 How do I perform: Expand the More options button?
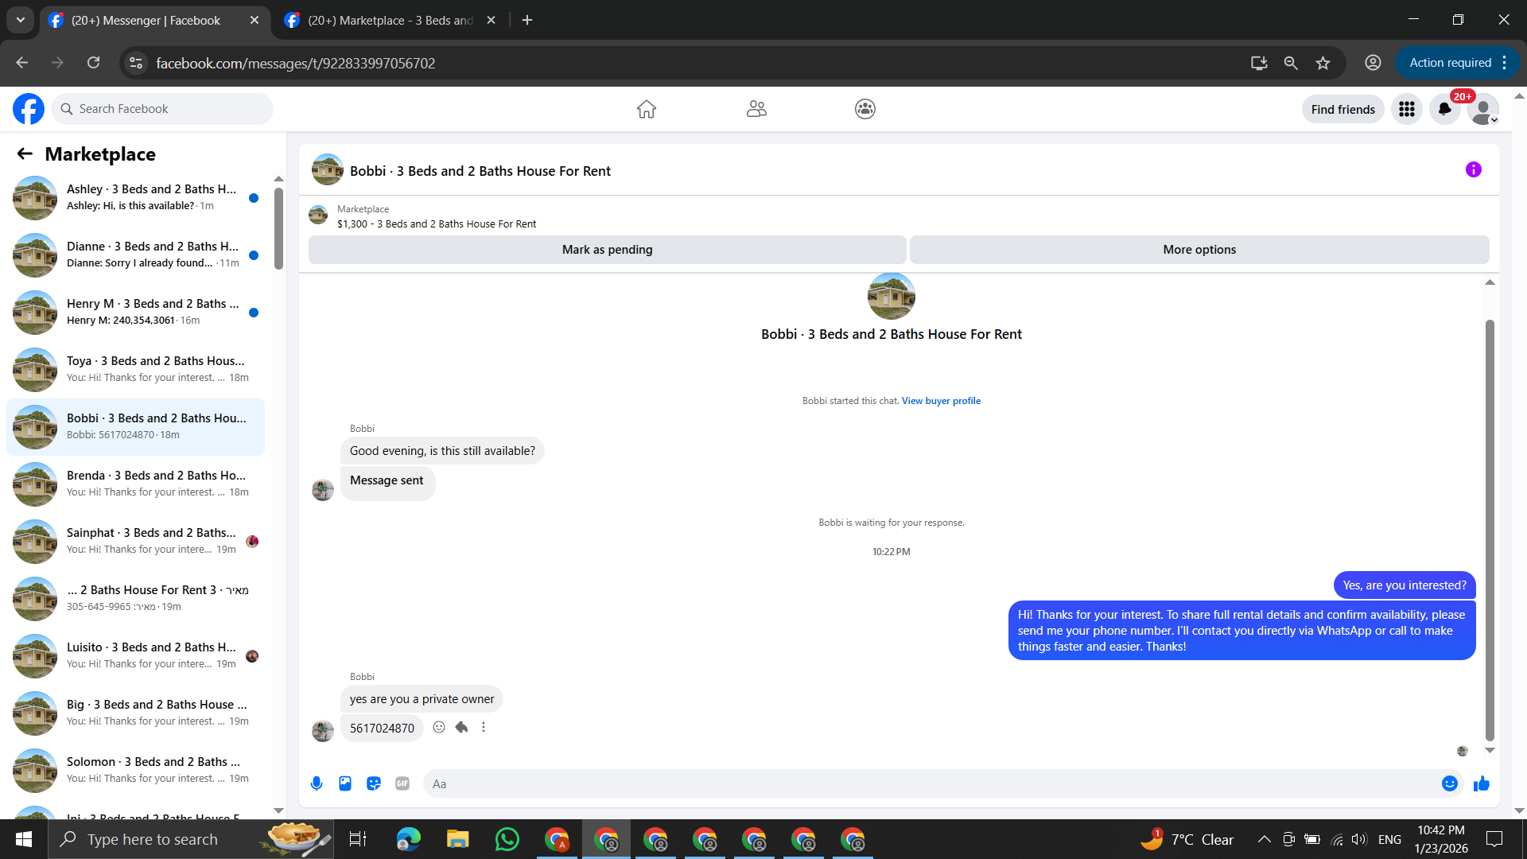pos(1199,250)
